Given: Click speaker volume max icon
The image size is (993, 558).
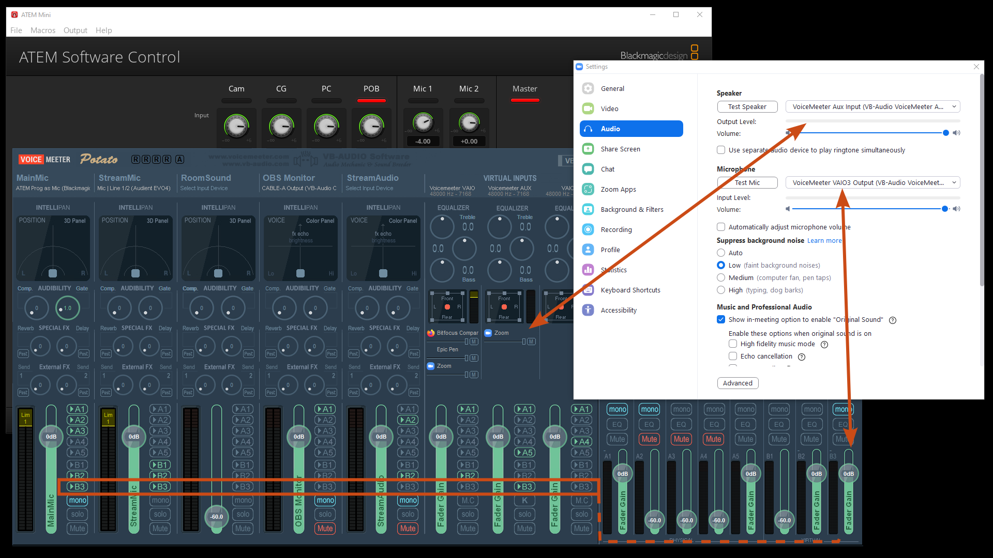Looking at the screenshot, I should click(956, 133).
